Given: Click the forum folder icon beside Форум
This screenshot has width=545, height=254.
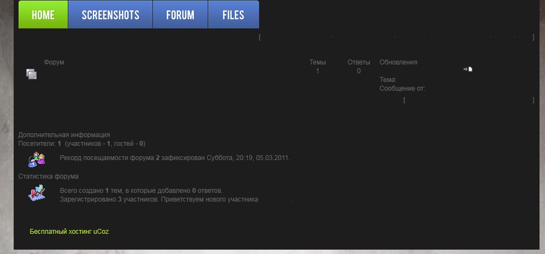Looking at the screenshot, I should [31, 74].
